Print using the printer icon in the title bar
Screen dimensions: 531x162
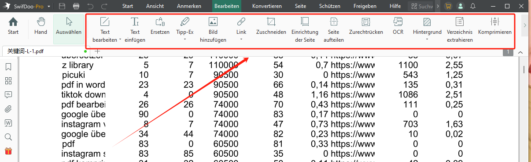coord(76,6)
